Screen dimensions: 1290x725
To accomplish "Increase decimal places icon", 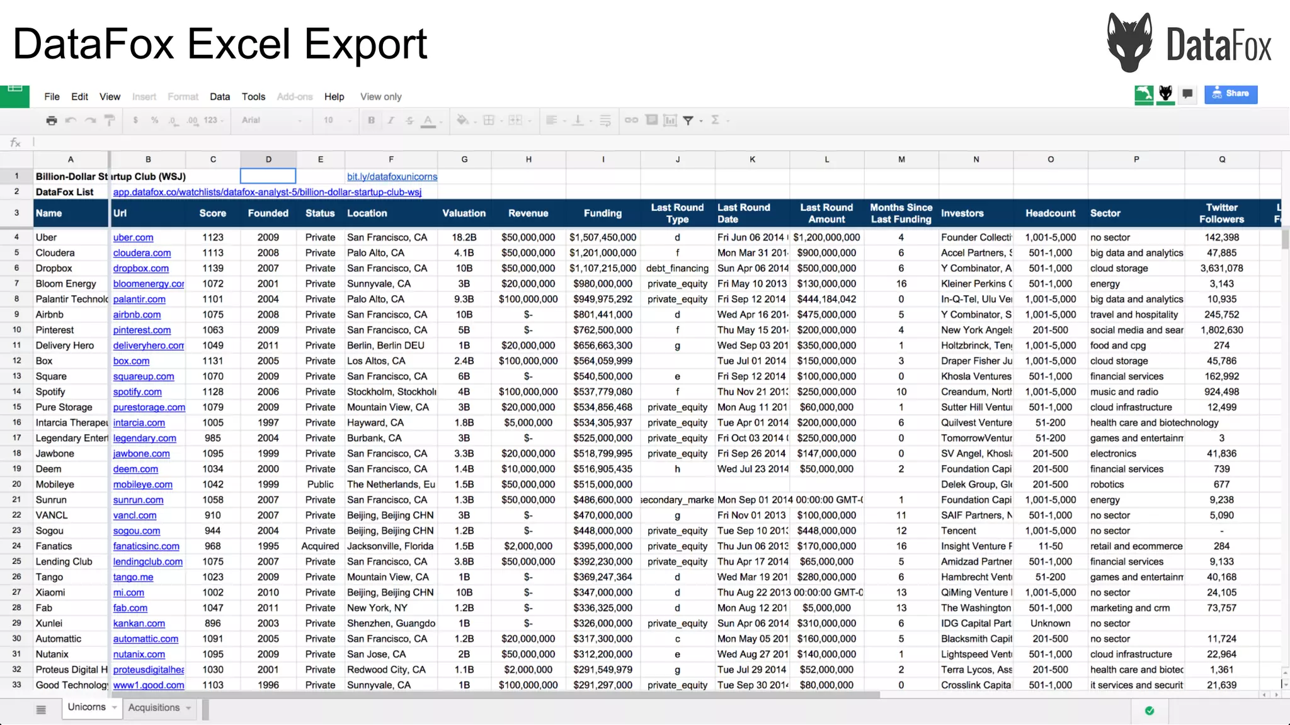I will [x=192, y=120].
